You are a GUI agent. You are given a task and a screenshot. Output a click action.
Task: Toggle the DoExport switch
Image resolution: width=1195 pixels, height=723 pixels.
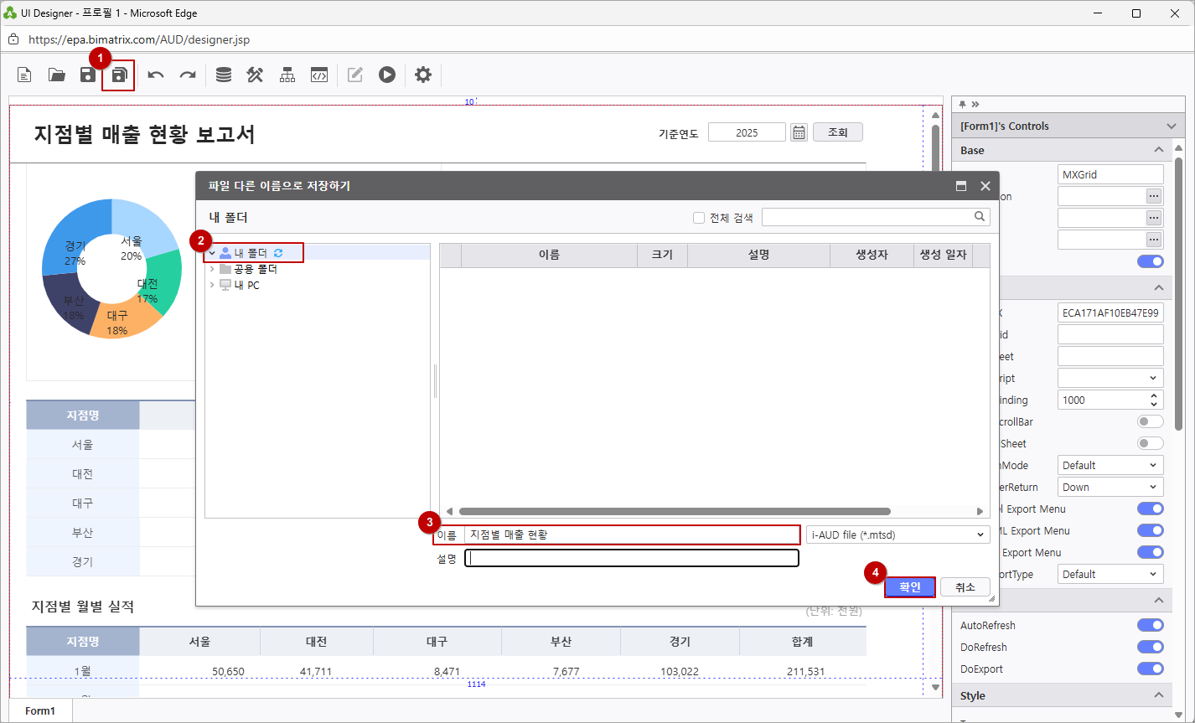(x=1150, y=669)
